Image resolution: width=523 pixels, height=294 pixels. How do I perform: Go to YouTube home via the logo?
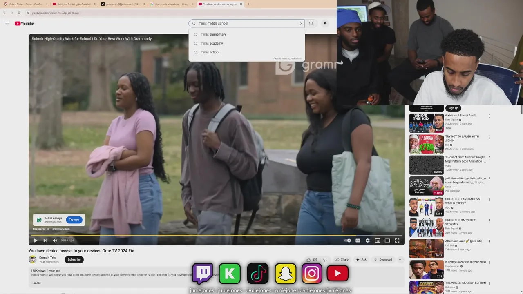click(24, 24)
